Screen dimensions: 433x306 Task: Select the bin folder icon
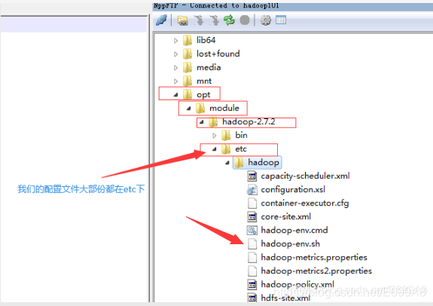[x=226, y=135]
